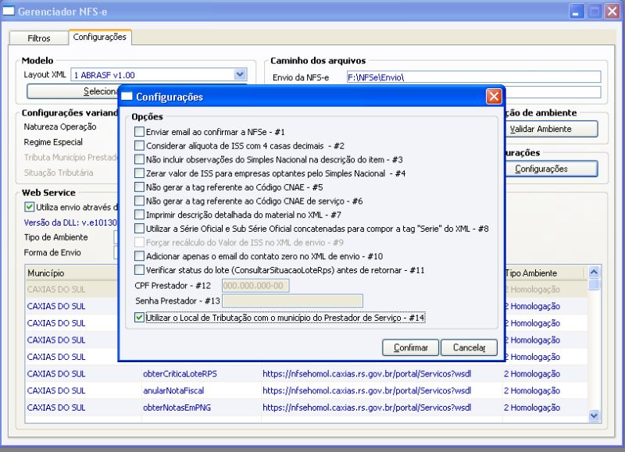Toggle the Web Service "Utiliza envio" checkbox
Viewport: 625px width, 452px height.
pos(30,207)
